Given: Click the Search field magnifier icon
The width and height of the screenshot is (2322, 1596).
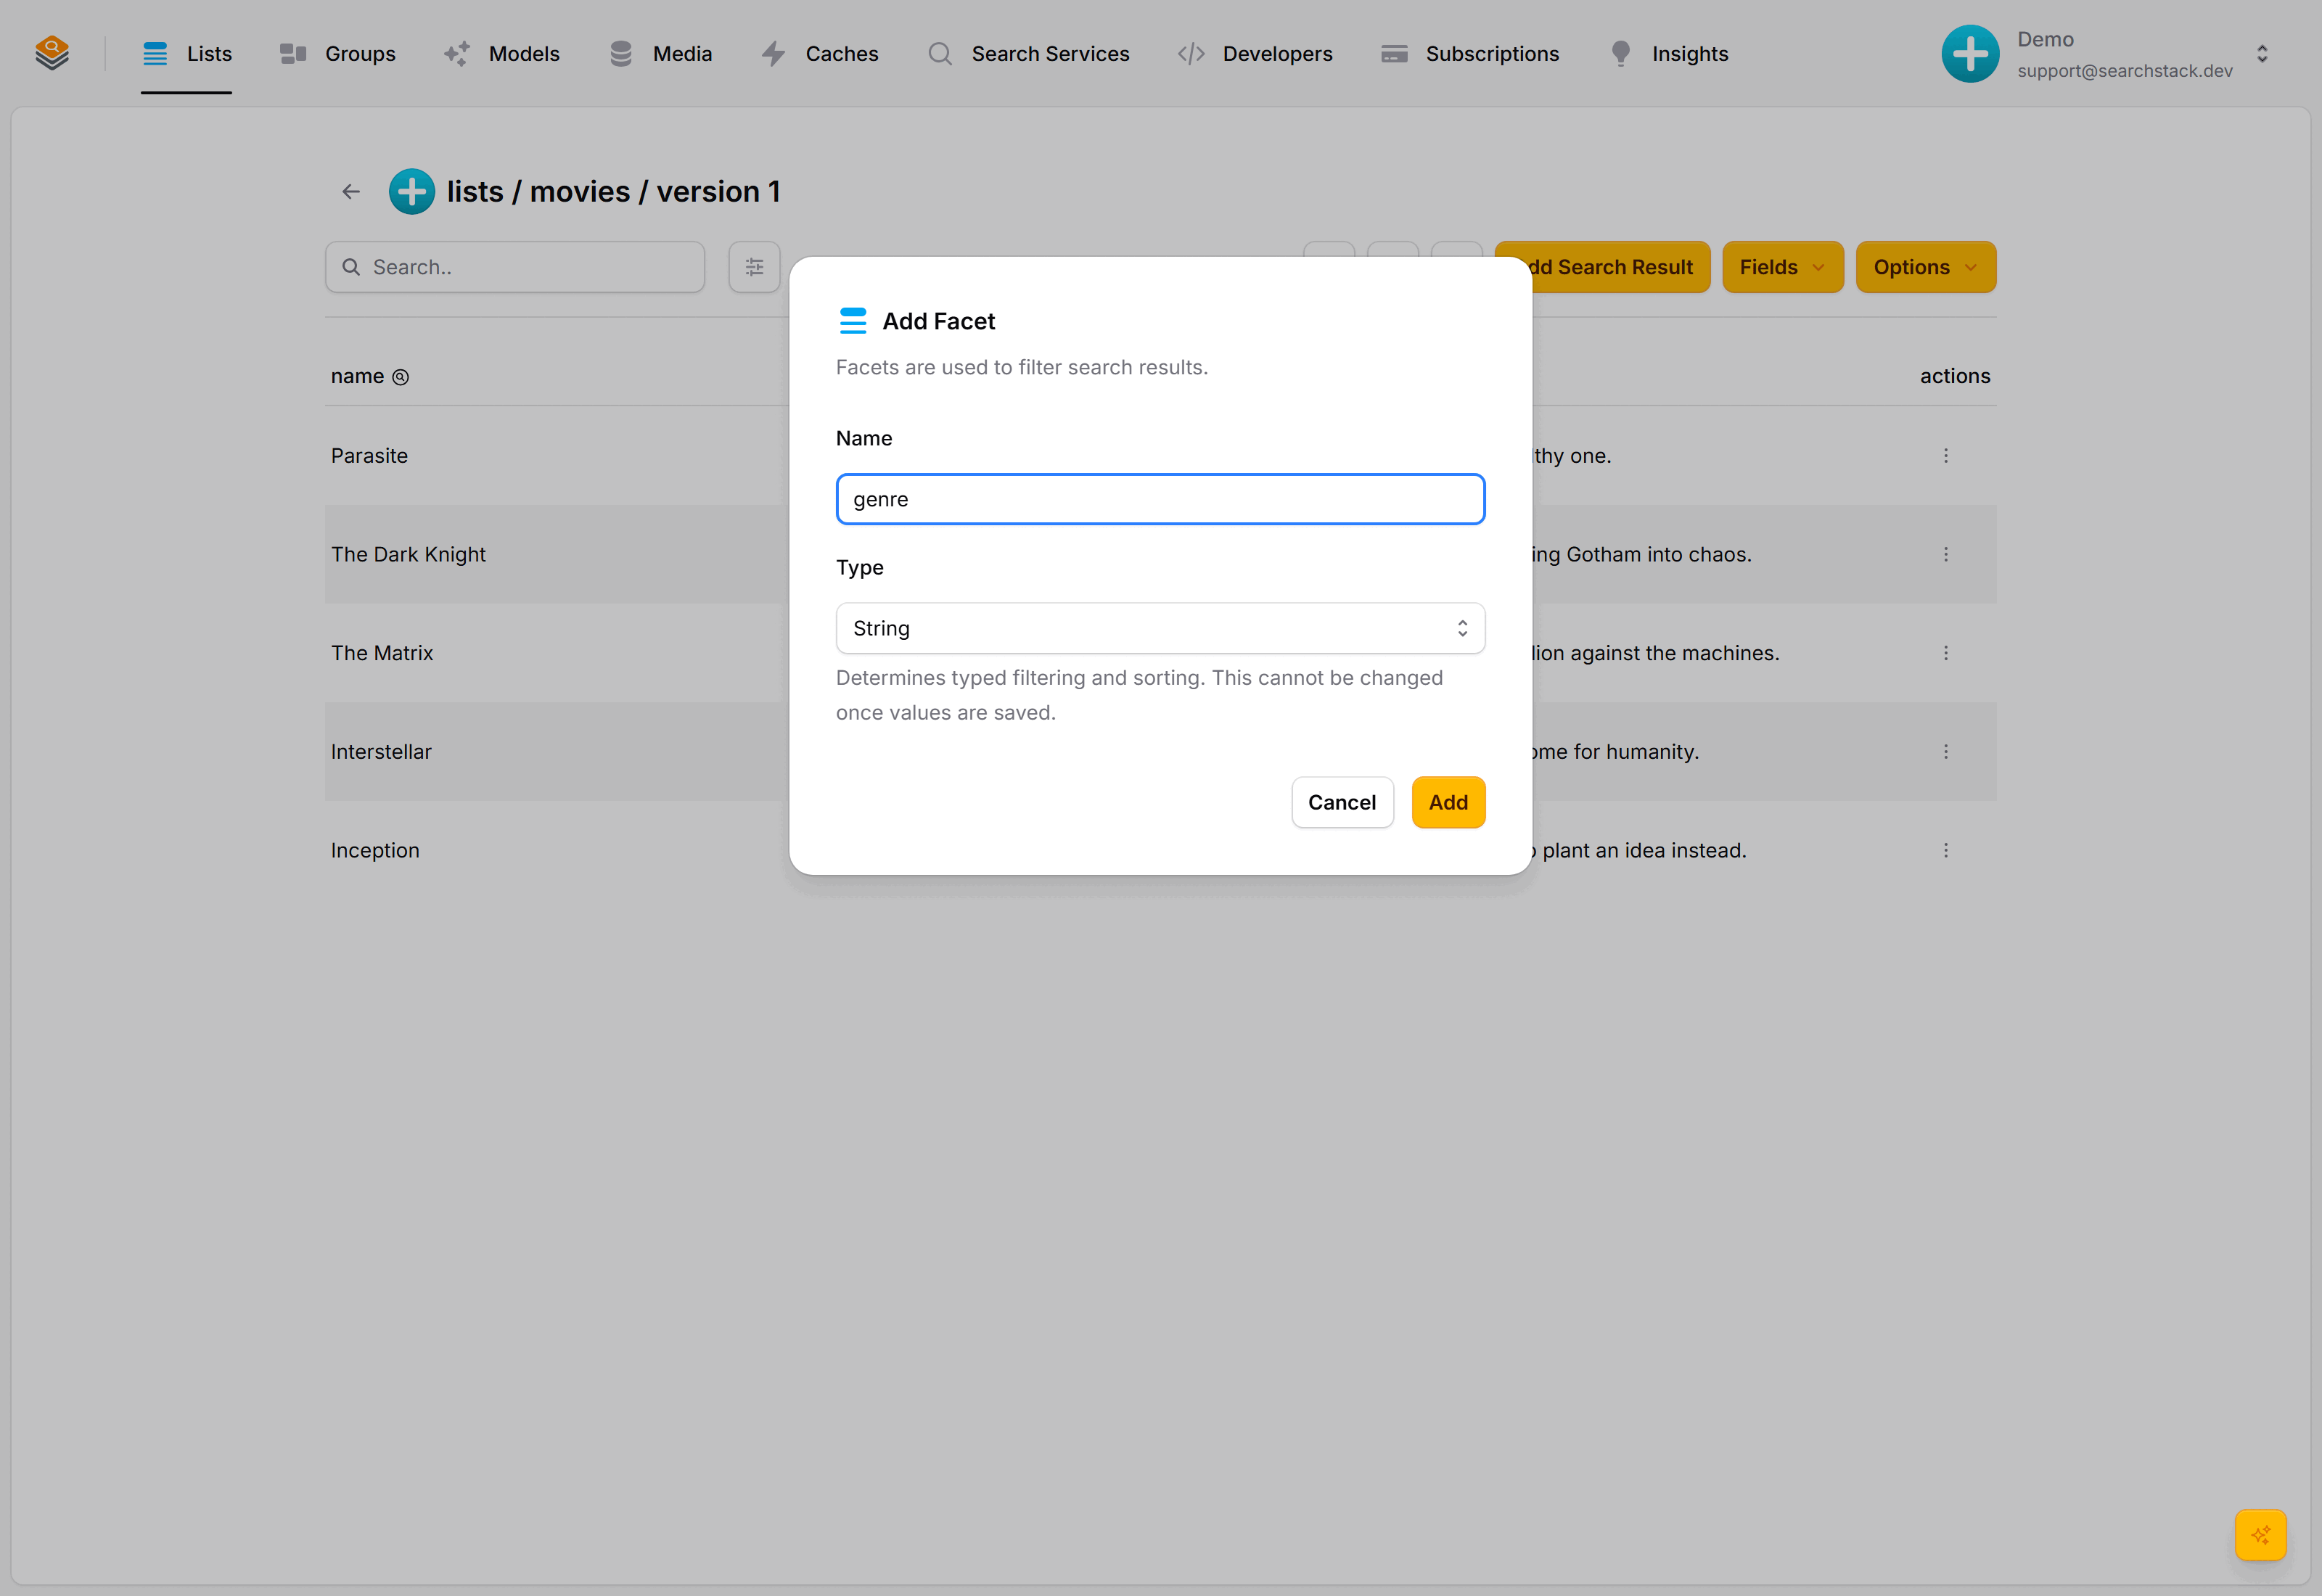Looking at the screenshot, I should pos(351,267).
